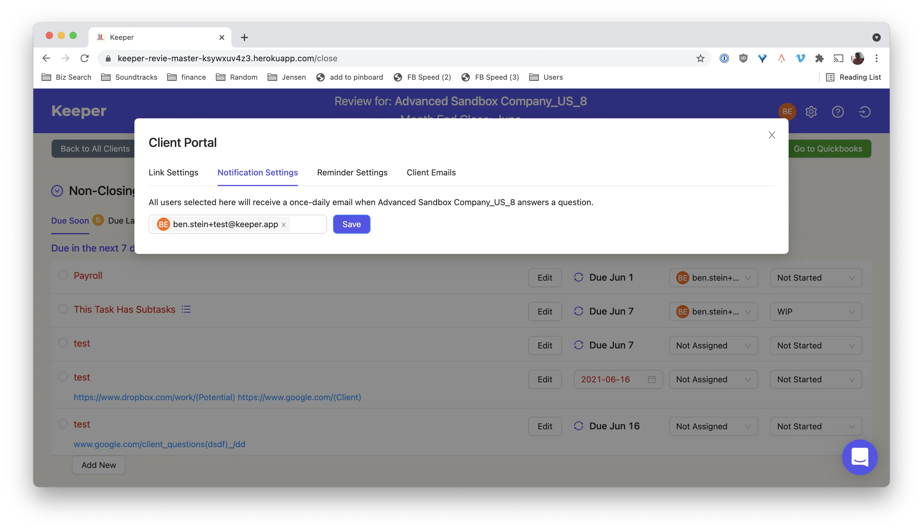Go to Client Emails tab

coord(431,172)
